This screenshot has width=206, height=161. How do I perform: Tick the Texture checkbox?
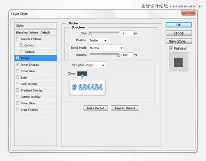(x=21, y=52)
